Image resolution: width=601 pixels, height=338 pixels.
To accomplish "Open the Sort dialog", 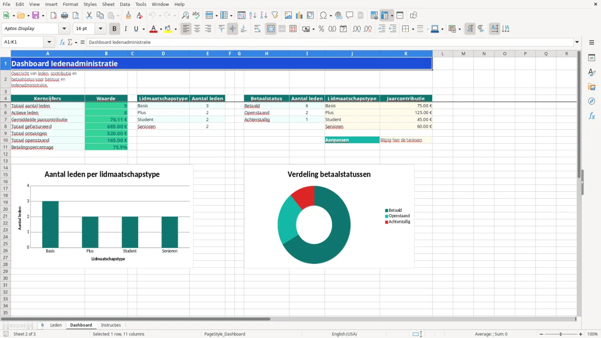I will click(241, 16).
